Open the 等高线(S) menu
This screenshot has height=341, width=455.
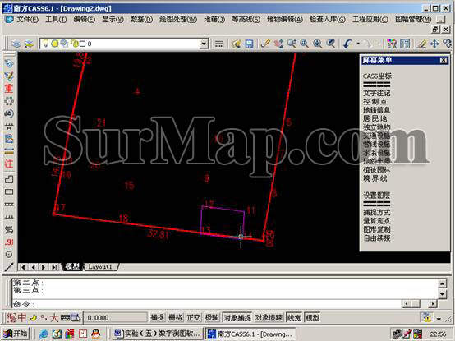coord(246,20)
